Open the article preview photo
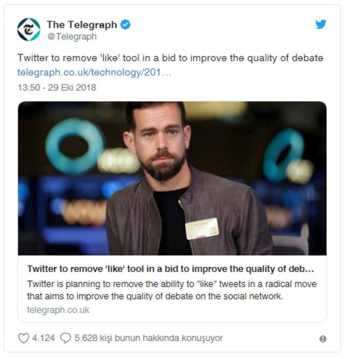344x359 pixels. pyautogui.click(x=172, y=178)
